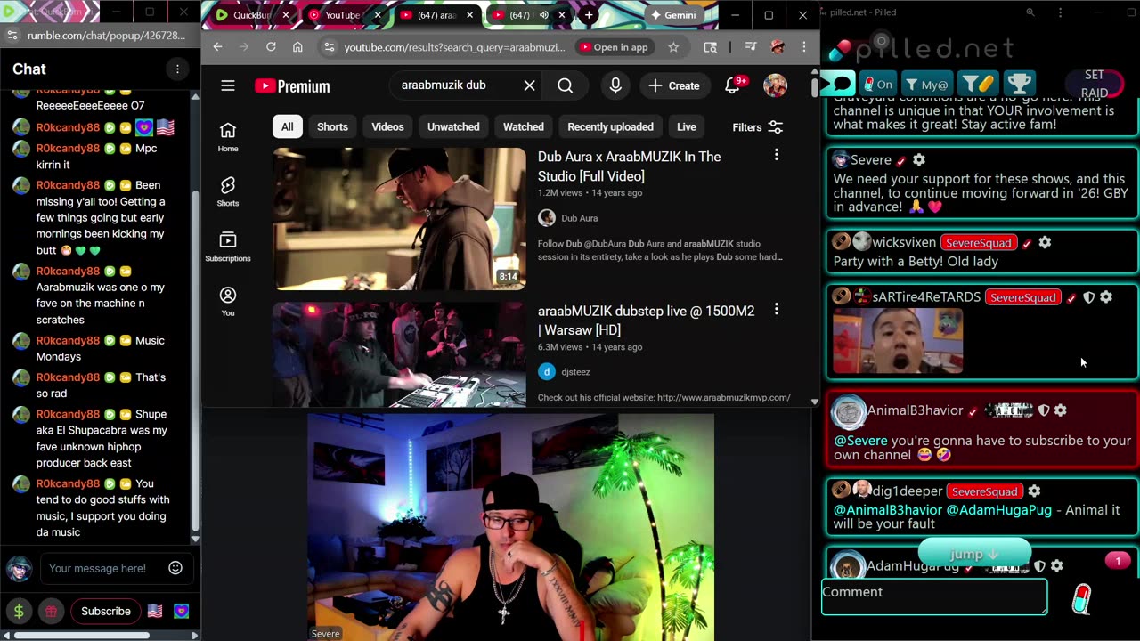Click the YouTube search magnifier button
The width and height of the screenshot is (1140, 641).
(x=566, y=85)
